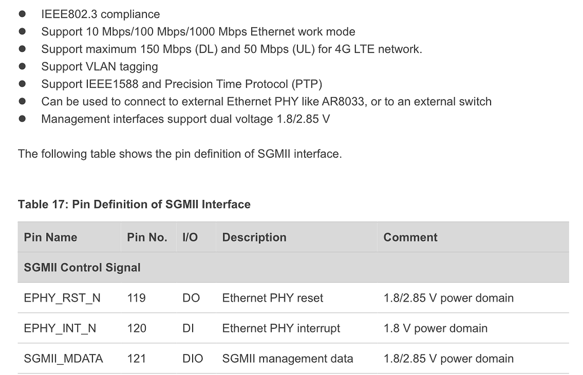583x375 pixels.
Task: Select the "Support VLAN tagging" bullet line
Action: (99, 67)
